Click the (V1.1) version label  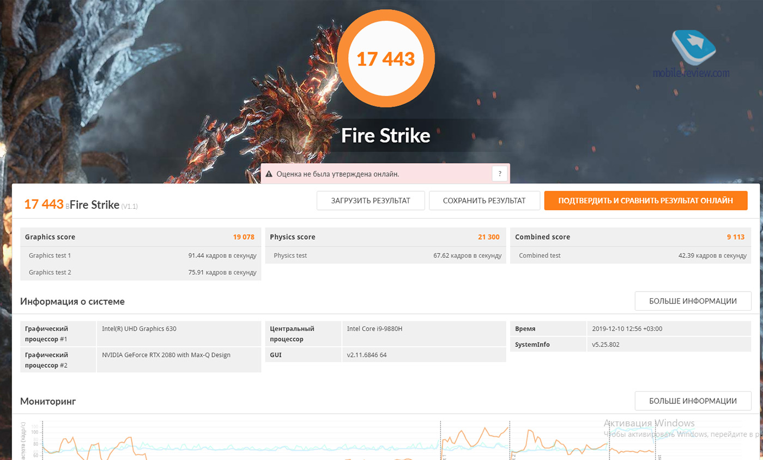[130, 207]
